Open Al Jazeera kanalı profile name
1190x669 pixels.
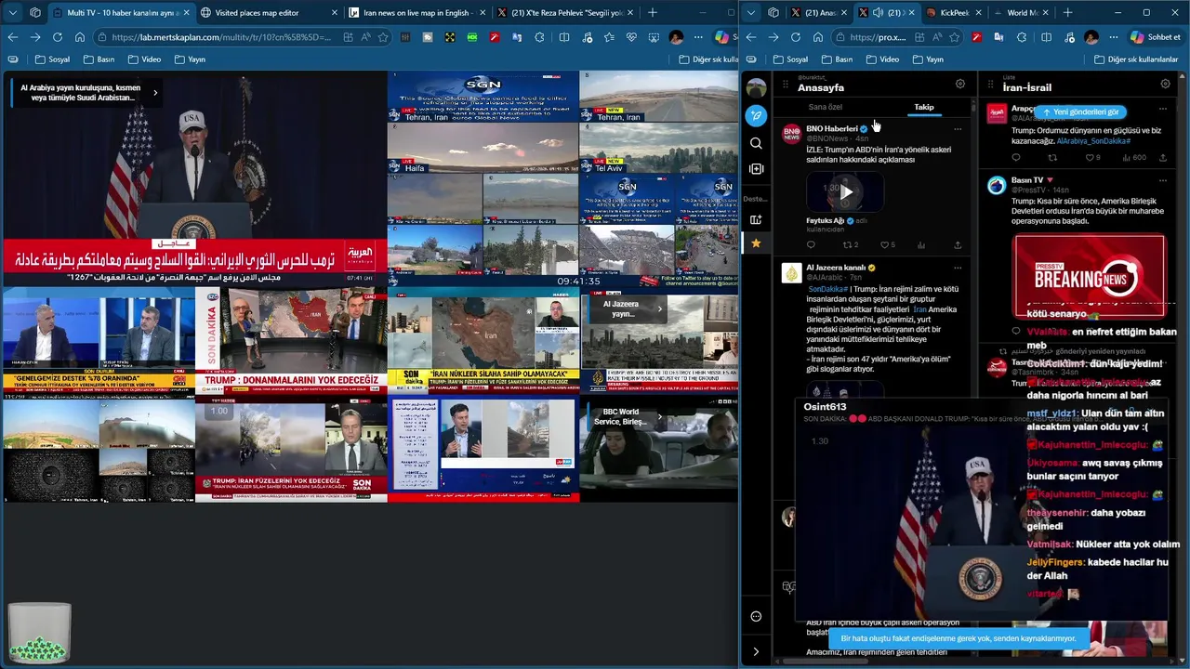tap(836, 268)
